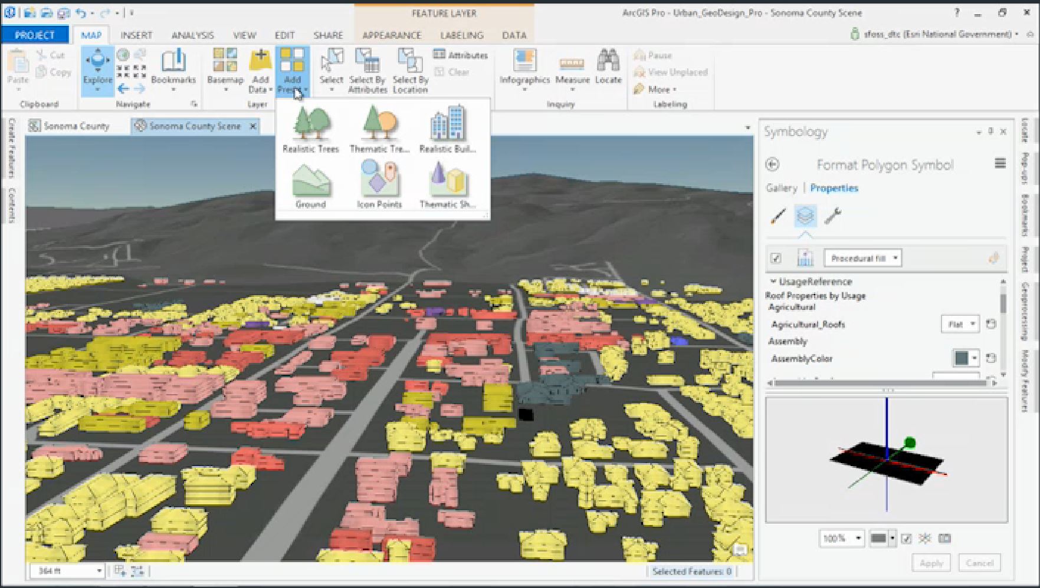Click the Paste clipboard icon
The height and width of the screenshot is (588, 1040).
click(18, 61)
